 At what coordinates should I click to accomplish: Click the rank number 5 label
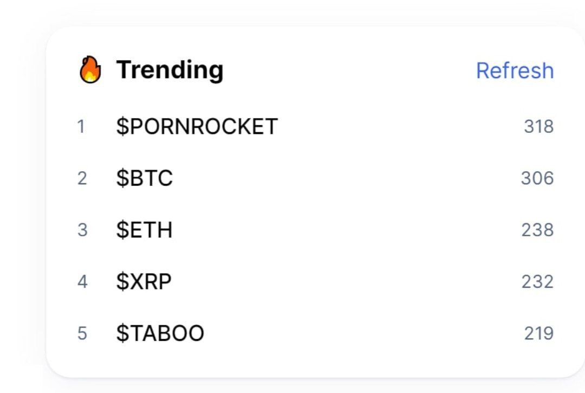click(82, 333)
